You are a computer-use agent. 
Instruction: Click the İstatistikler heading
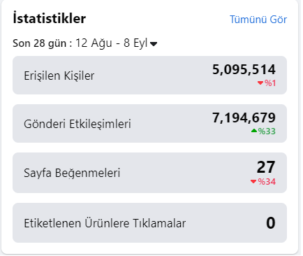pos(50,18)
